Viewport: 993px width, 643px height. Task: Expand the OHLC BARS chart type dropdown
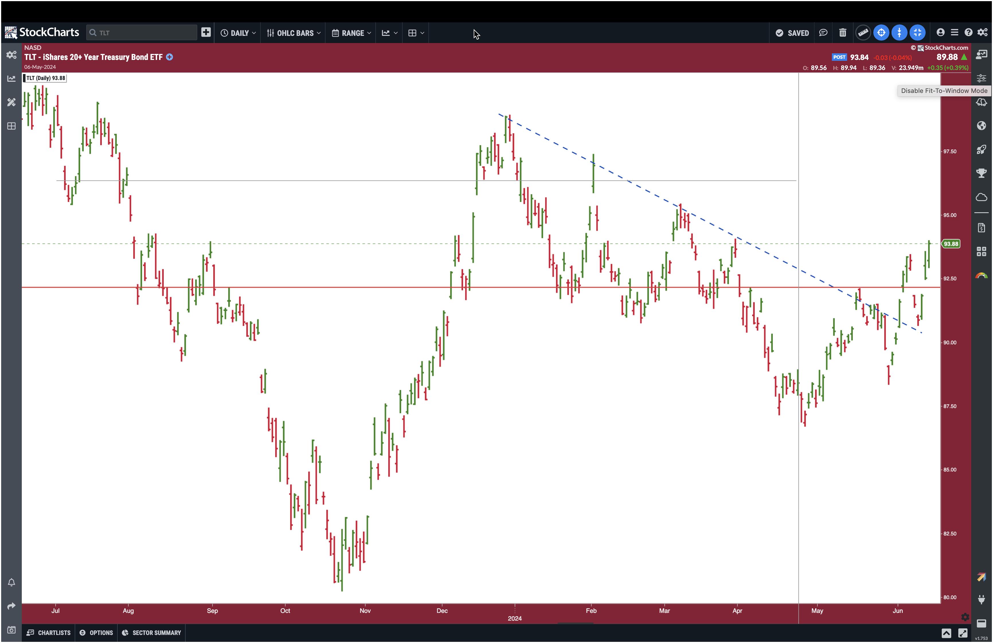[294, 33]
